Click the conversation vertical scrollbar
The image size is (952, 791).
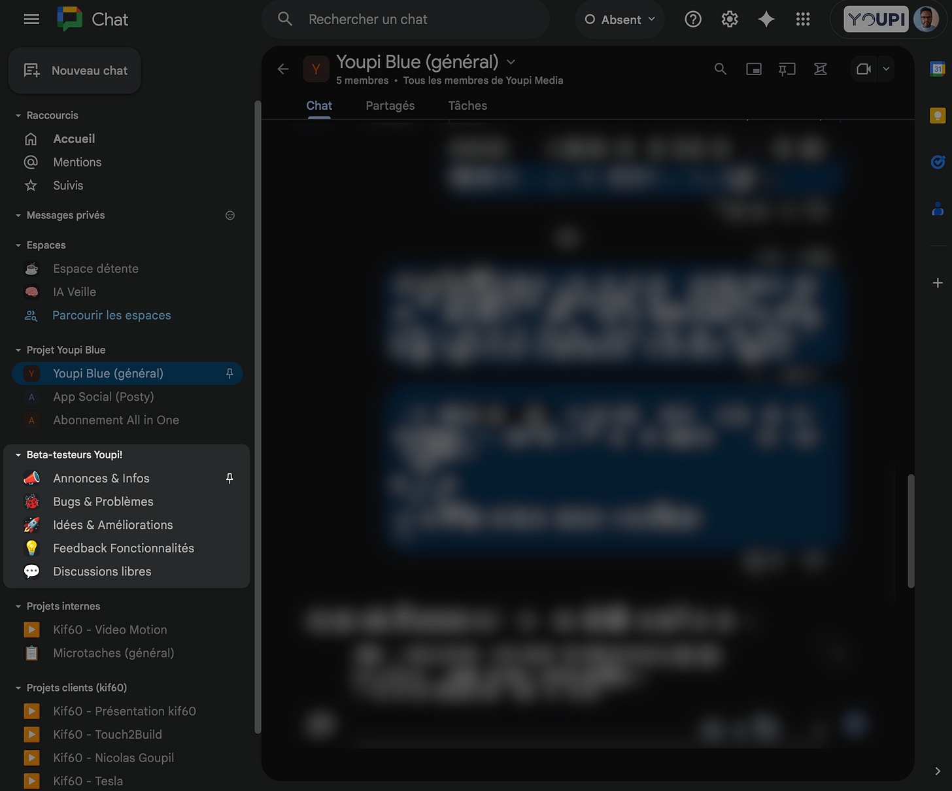[x=911, y=531]
